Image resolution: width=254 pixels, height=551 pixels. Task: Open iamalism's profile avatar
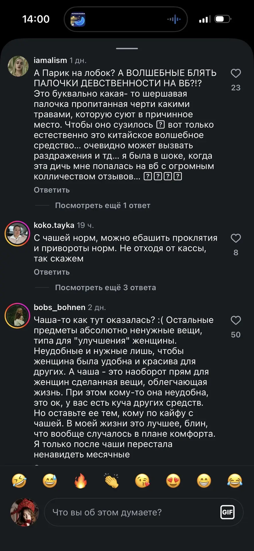[x=18, y=66]
